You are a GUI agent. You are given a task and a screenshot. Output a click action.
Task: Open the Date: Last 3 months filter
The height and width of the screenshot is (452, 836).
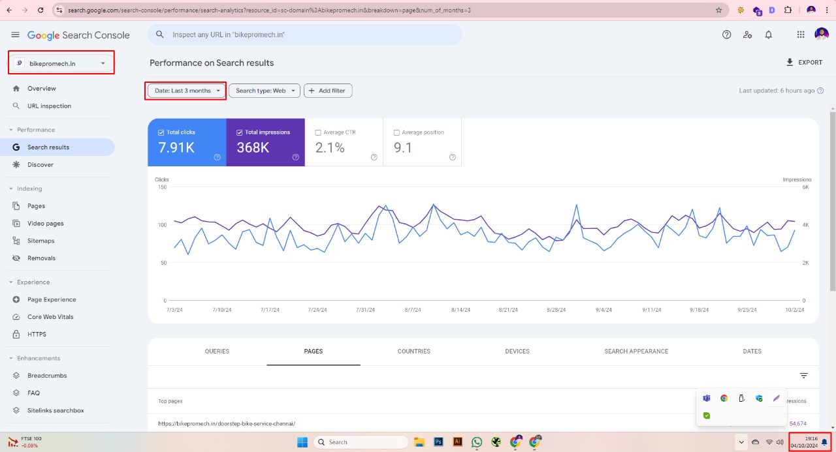click(186, 91)
